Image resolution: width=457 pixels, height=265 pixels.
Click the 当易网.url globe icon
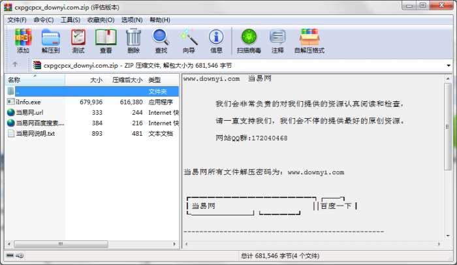11,112
